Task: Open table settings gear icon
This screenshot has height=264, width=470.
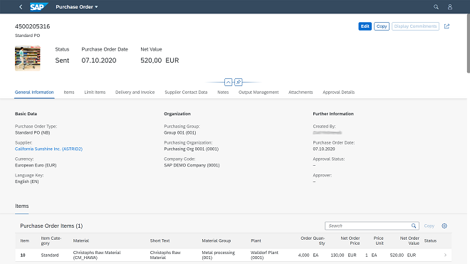Action: (444, 226)
